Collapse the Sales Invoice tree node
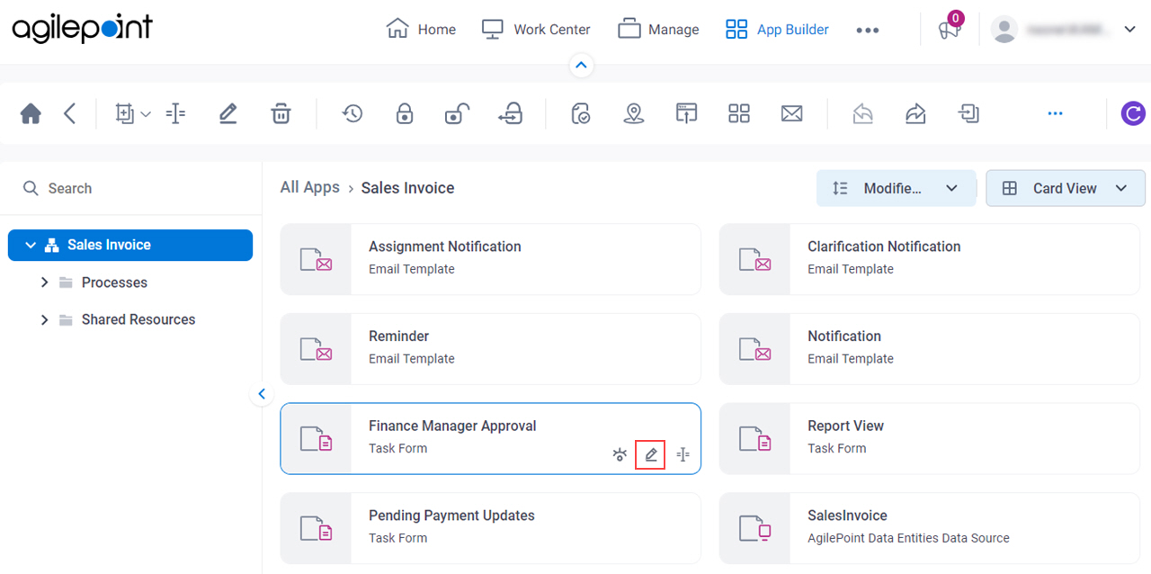 click(x=31, y=245)
